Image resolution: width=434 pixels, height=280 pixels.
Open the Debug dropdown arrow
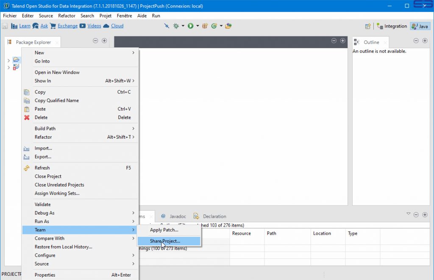click(183, 26)
